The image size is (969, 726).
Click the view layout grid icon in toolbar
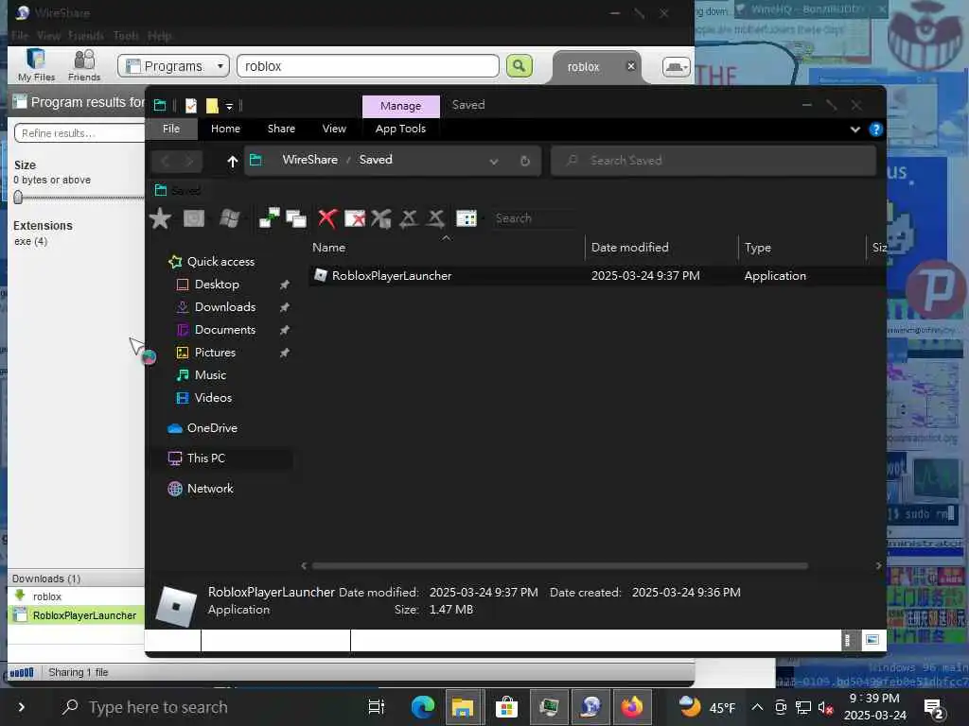[x=466, y=218]
